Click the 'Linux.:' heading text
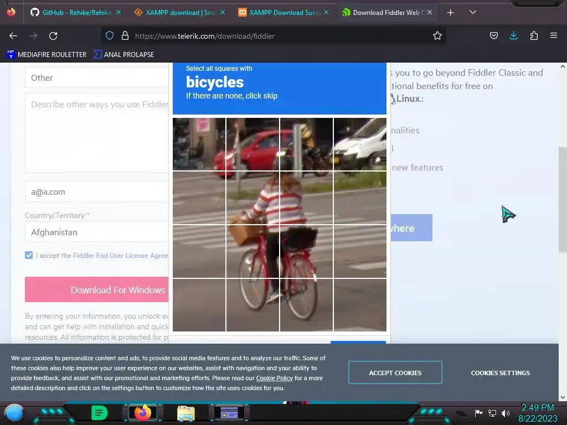Screen dimensions: 567x425 (410, 99)
